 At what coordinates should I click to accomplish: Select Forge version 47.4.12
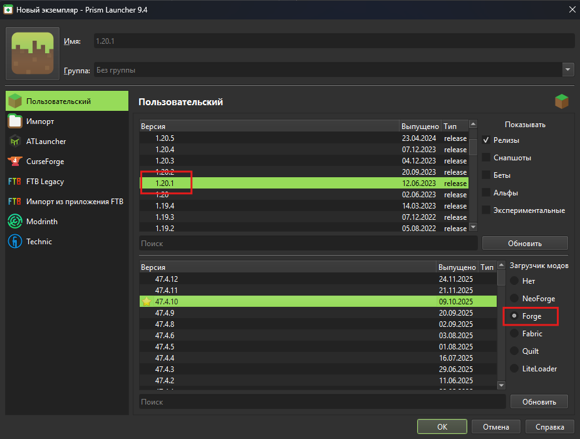coord(318,279)
